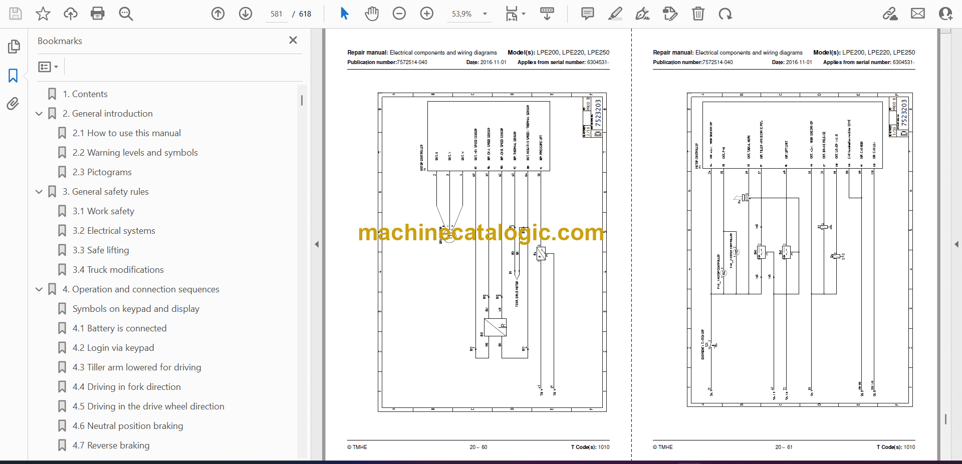Select the Hand pan tool
Image resolution: width=962 pixels, height=464 pixels.
[372, 14]
